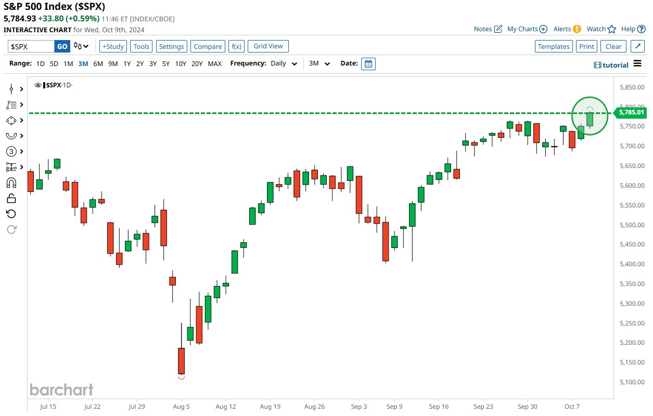Screen dimensions: 653x416
Task: Switch to Grid View
Action: (x=268, y=46)
